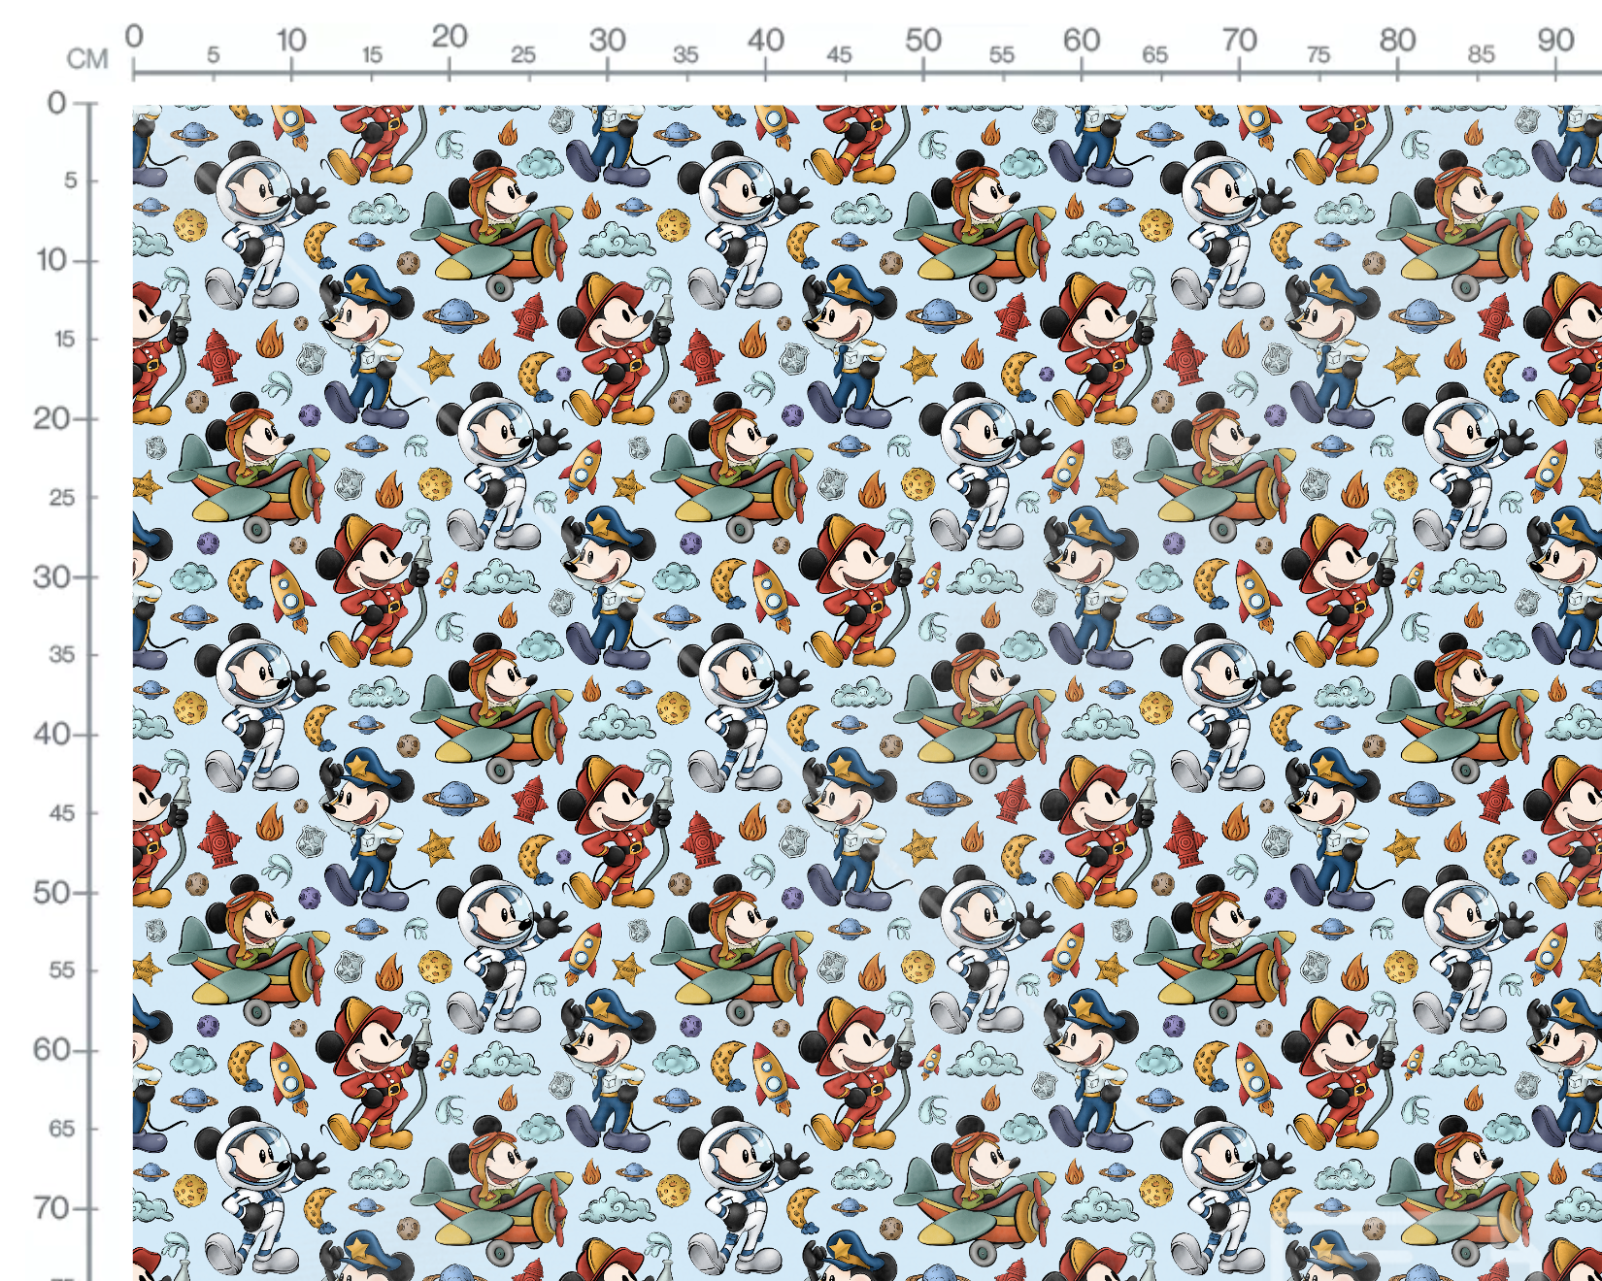Screen dimensions: 1602x1281
Task: Click the 45 mark on horizontal ruler
Action: [839, 55]
